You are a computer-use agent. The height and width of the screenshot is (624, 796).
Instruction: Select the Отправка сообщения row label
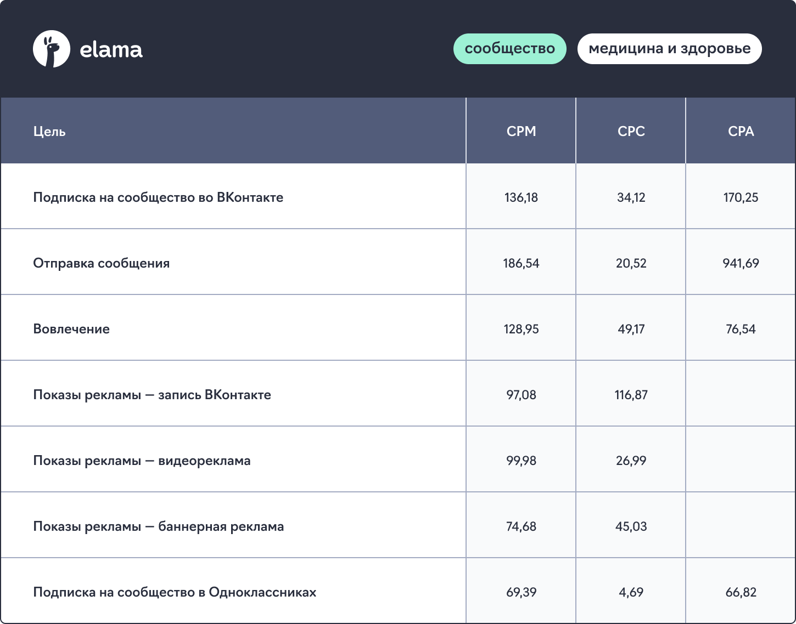click(x=102, y=263)
